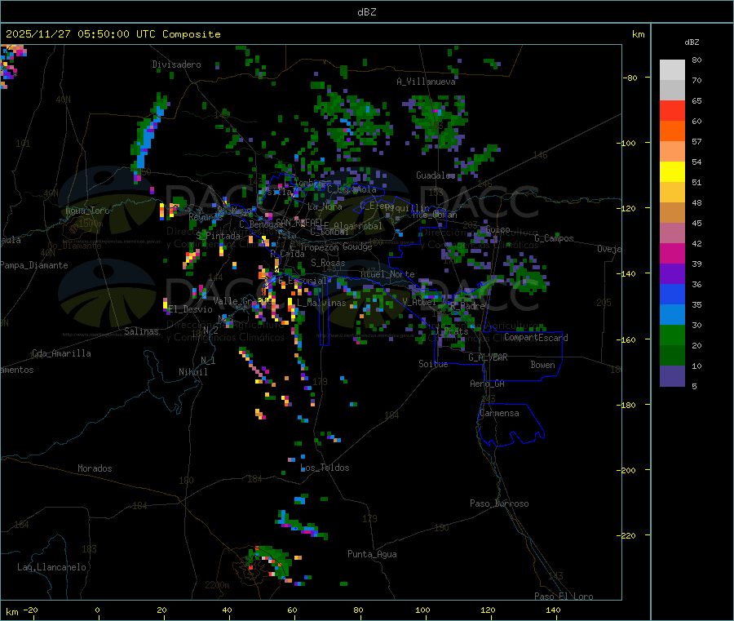Viewport: 734px width, 621px height.
Task: Click the L_Malvinas map label
Action: tap(321, 303)
